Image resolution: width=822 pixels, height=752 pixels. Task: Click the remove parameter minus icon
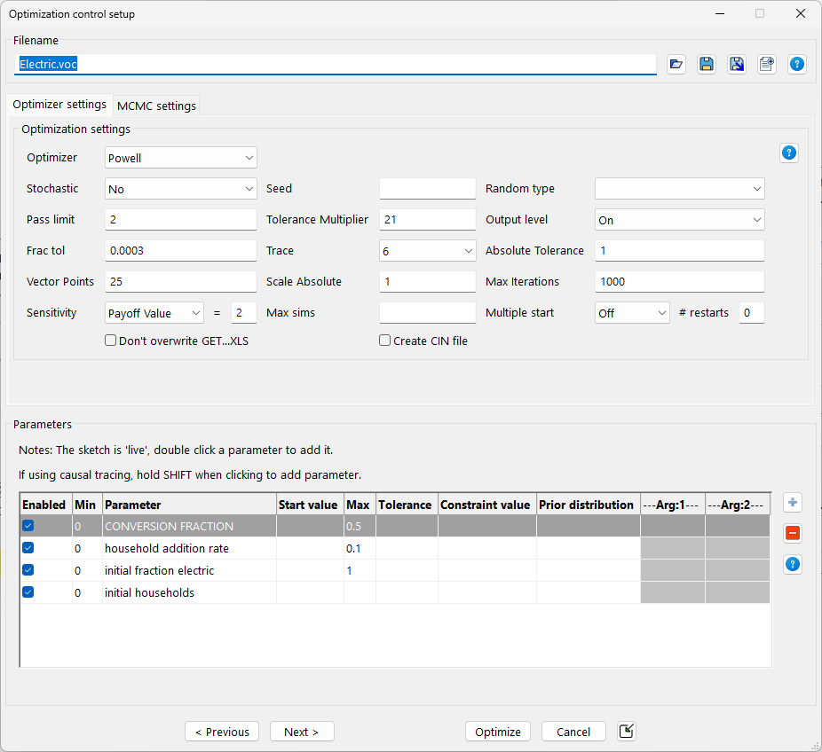coord(792,533)
